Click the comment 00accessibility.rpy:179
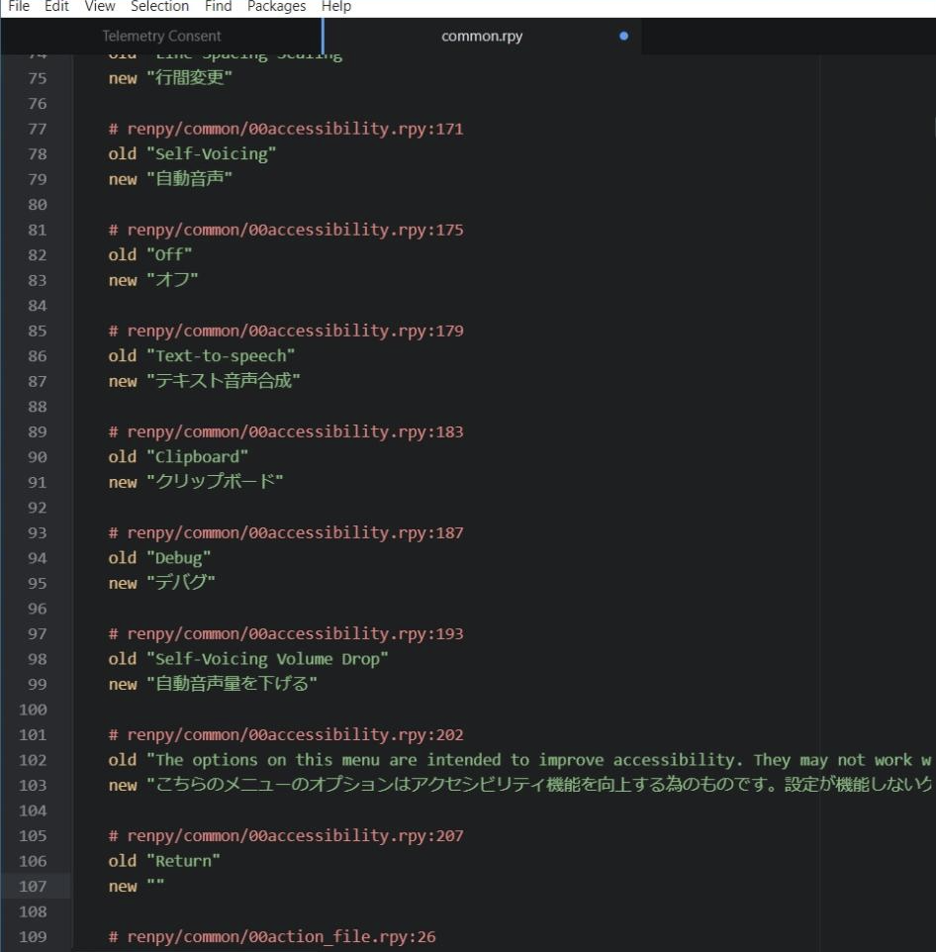The height and width of the screenshot is (952, 936). (x=286, y=331)
